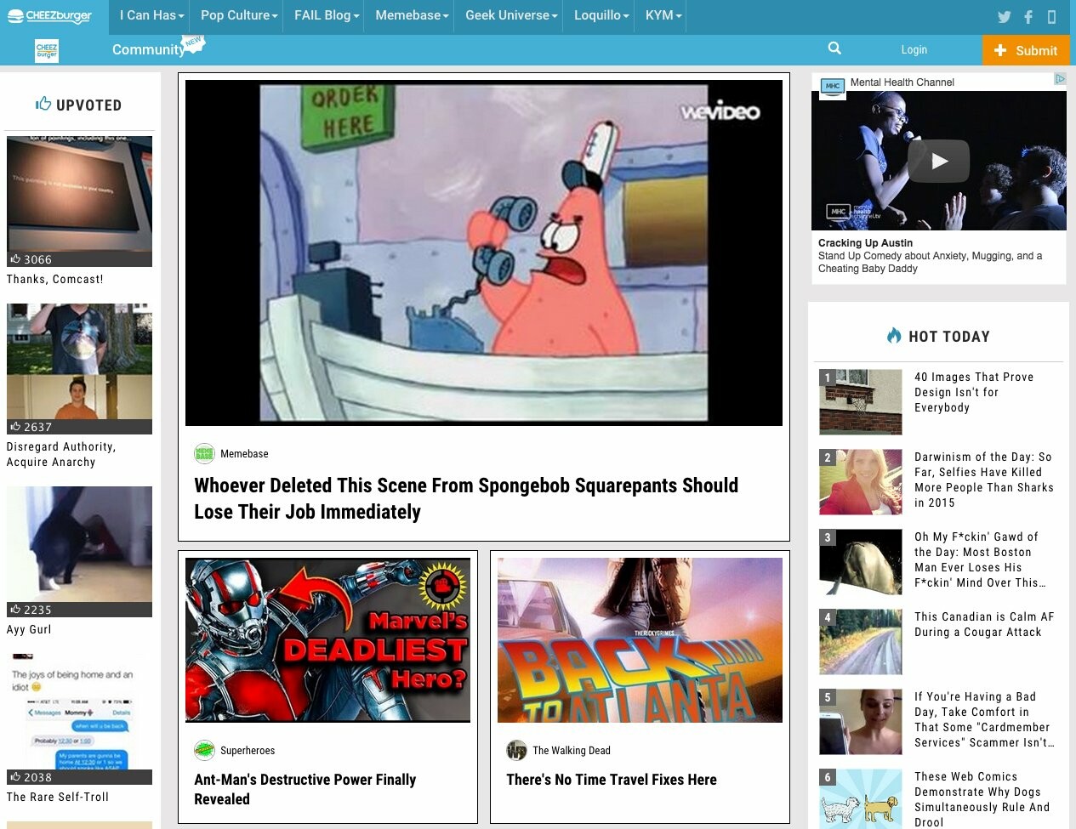
Task: Open the FAIL Blog dropdown
Action: pyautogui.click(x=327, y=15)
